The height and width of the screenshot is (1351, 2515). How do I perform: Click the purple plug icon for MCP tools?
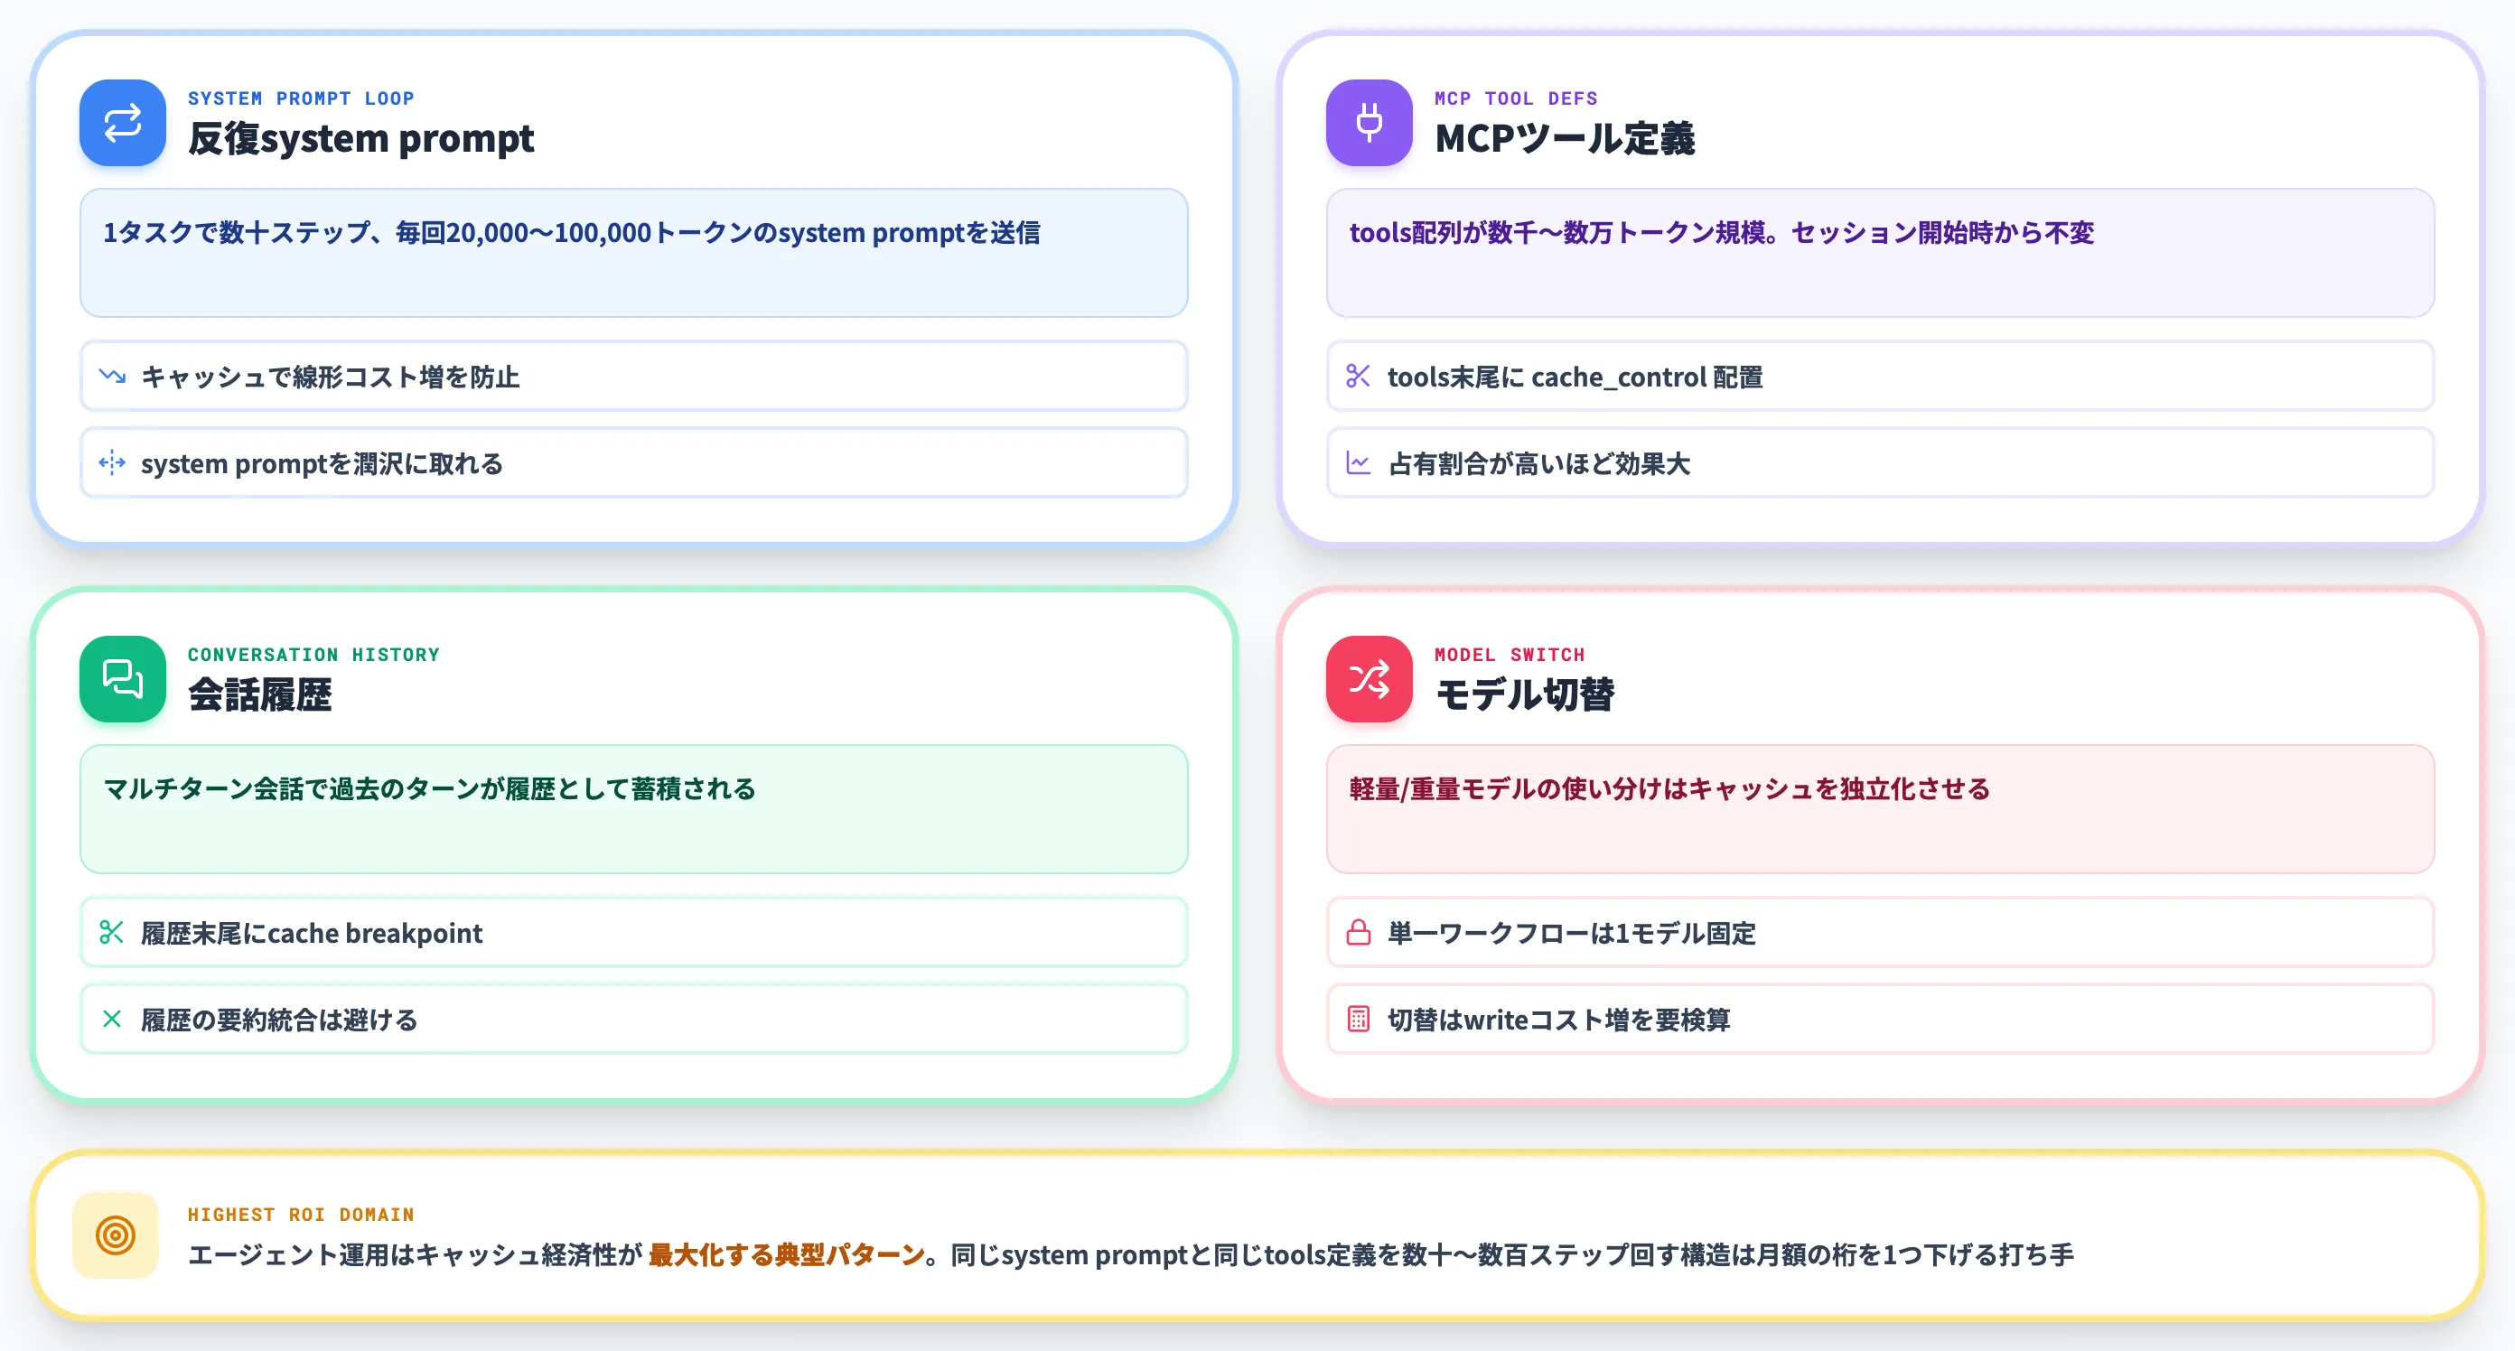(1369, 123)
